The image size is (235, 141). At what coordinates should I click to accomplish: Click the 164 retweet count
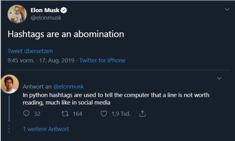tap(77, 114)
